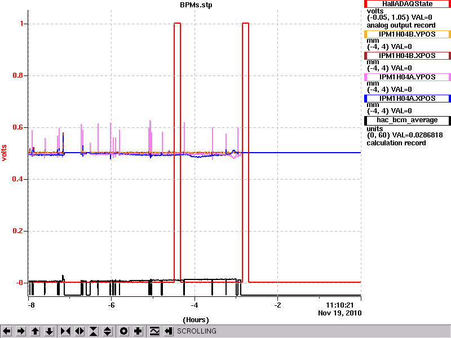The width and height of the screenshot is (451, 338).
Task: Click the pan left arrow button
Action: coord(7,331)
